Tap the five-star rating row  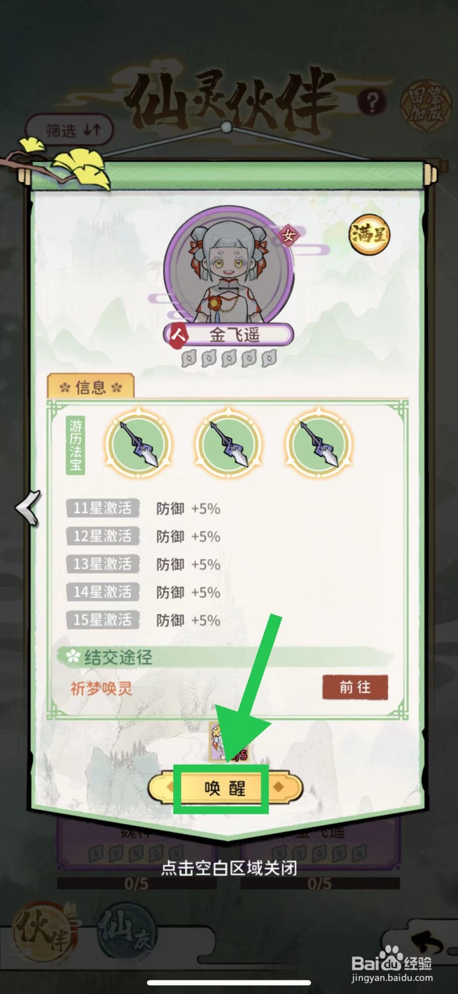pyautogui.click(x=228, y=358)
